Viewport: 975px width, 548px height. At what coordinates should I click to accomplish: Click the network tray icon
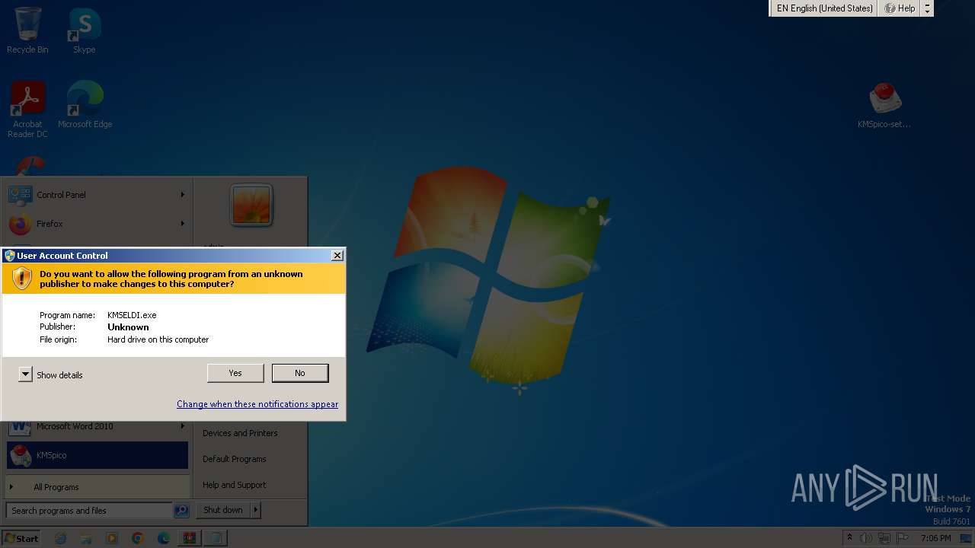[x=884, y=538]
